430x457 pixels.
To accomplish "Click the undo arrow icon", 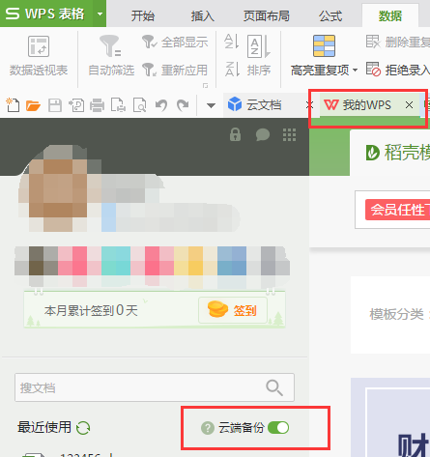I will [161, 105].
